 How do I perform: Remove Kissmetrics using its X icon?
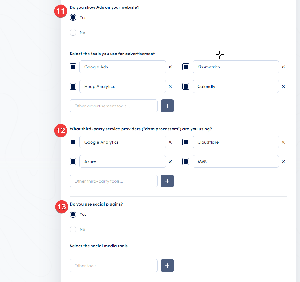[x=283, y=67]
